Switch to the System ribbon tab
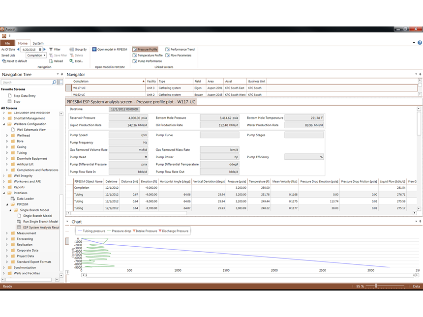This screenshot has width=423, height=317. tap(38, 43)
